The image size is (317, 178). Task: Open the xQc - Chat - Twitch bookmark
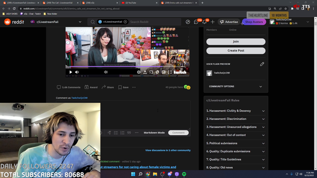31,14
